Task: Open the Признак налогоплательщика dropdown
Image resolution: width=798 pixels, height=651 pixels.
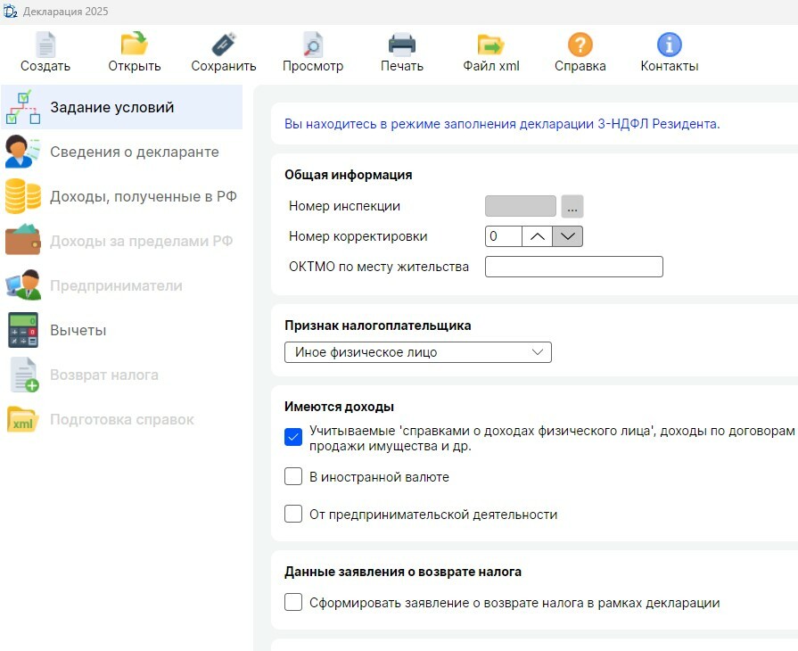Action: point(539,351)
